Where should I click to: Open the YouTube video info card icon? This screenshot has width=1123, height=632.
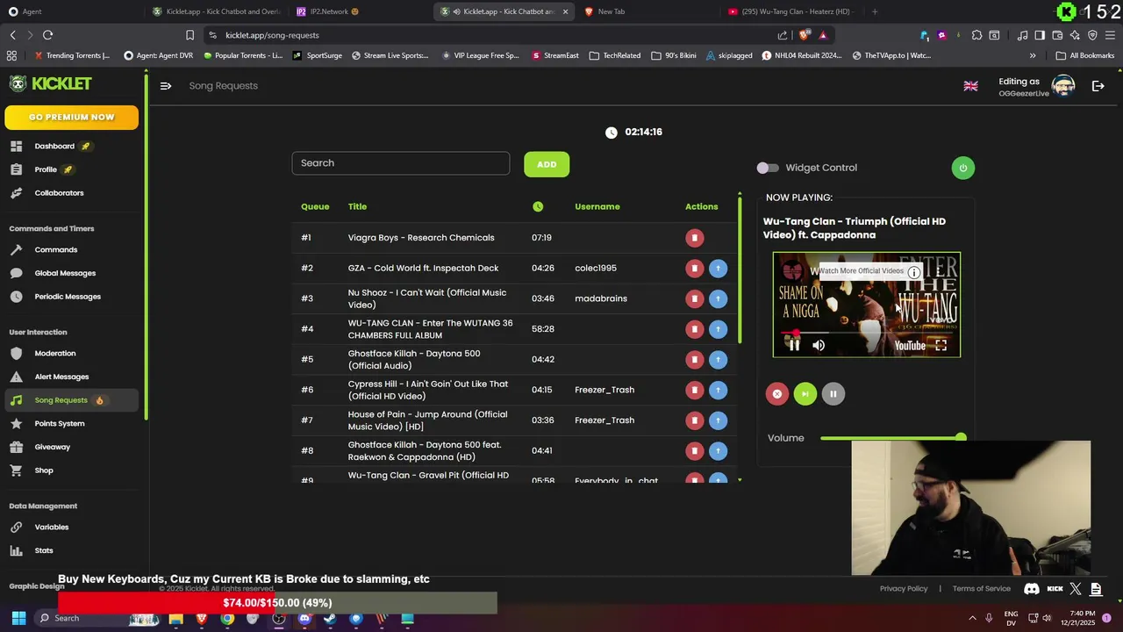click(913, 272)
